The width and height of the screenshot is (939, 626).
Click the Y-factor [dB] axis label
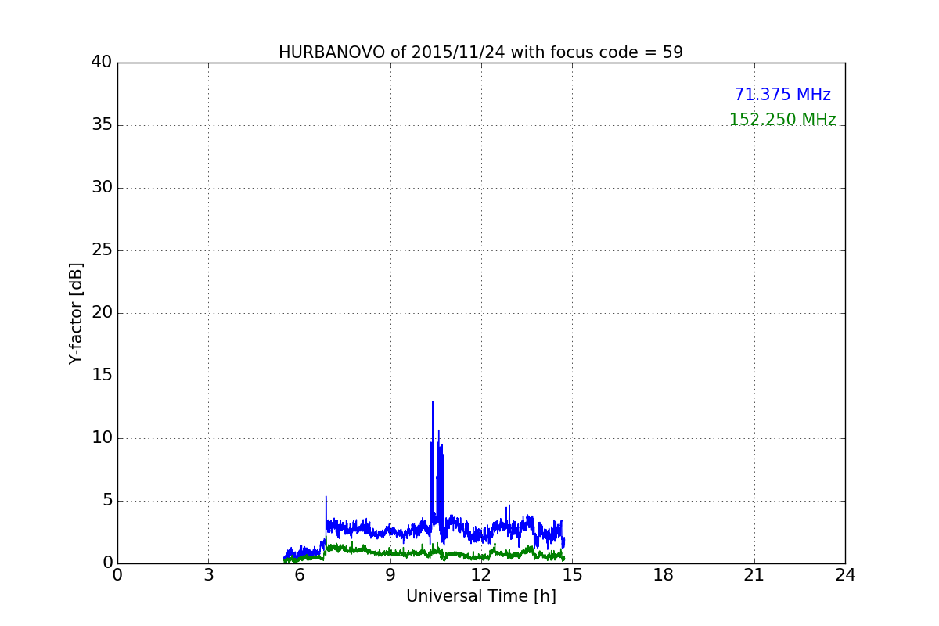click(x=76, y=313)
